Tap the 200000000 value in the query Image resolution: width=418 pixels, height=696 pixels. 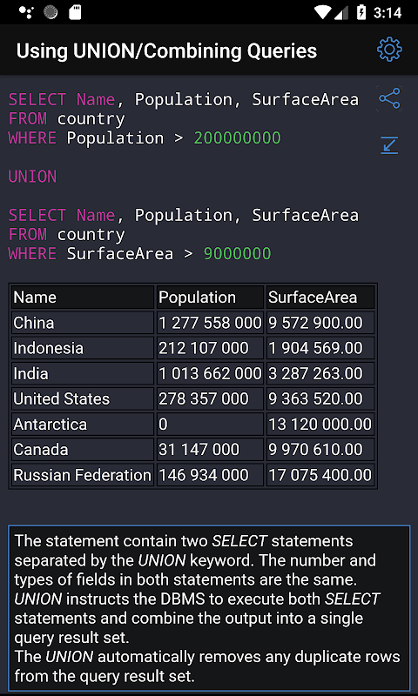(237, 138)
